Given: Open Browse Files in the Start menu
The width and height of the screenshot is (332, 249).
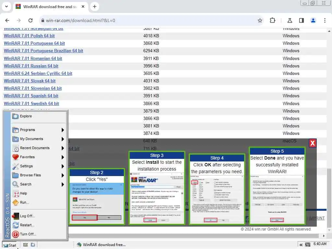Looking at the screenshot, I should pyautogui.click(x=39, y=175).
